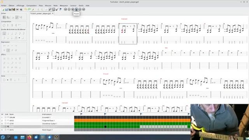Image resolution: width=249 pixels, height=140 pixels.
Task: Open the Affichage menu
Action: (20, 5)
